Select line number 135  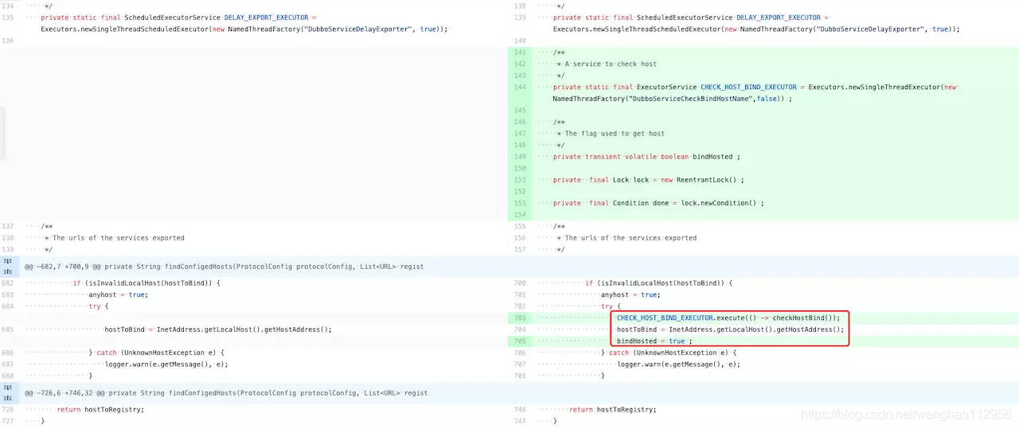coord(8,17)
